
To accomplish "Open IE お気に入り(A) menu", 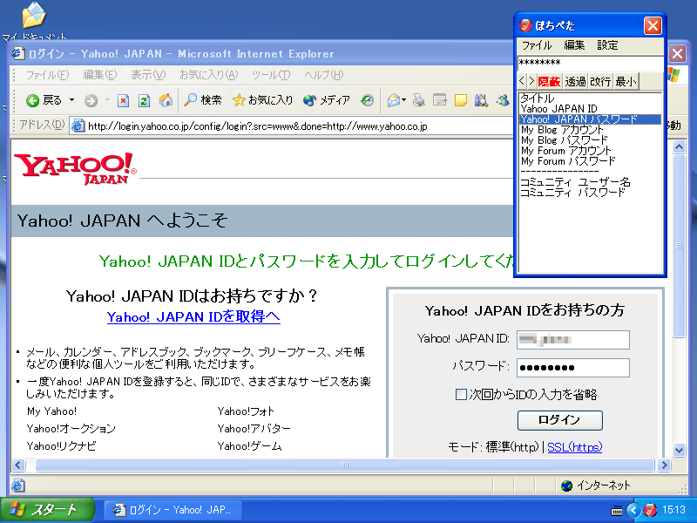I will coord(208,75).
